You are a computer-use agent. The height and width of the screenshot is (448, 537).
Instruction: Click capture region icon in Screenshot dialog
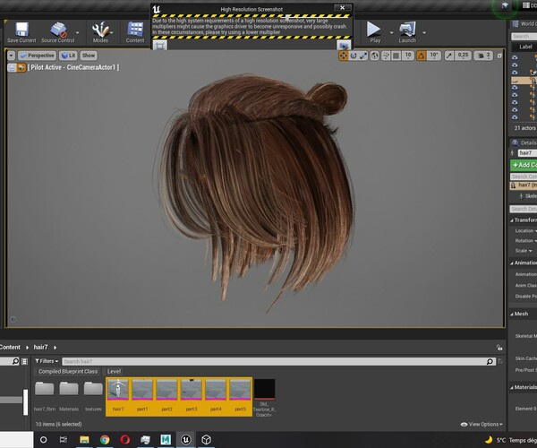160,45
